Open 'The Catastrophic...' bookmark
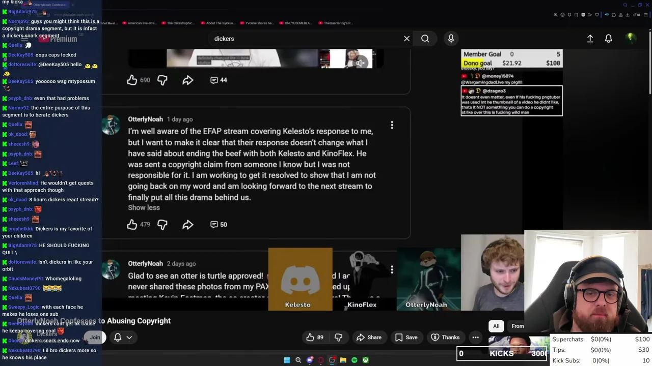Image resolution: width=652 pixels, height=366 pixels. point(178,23)
